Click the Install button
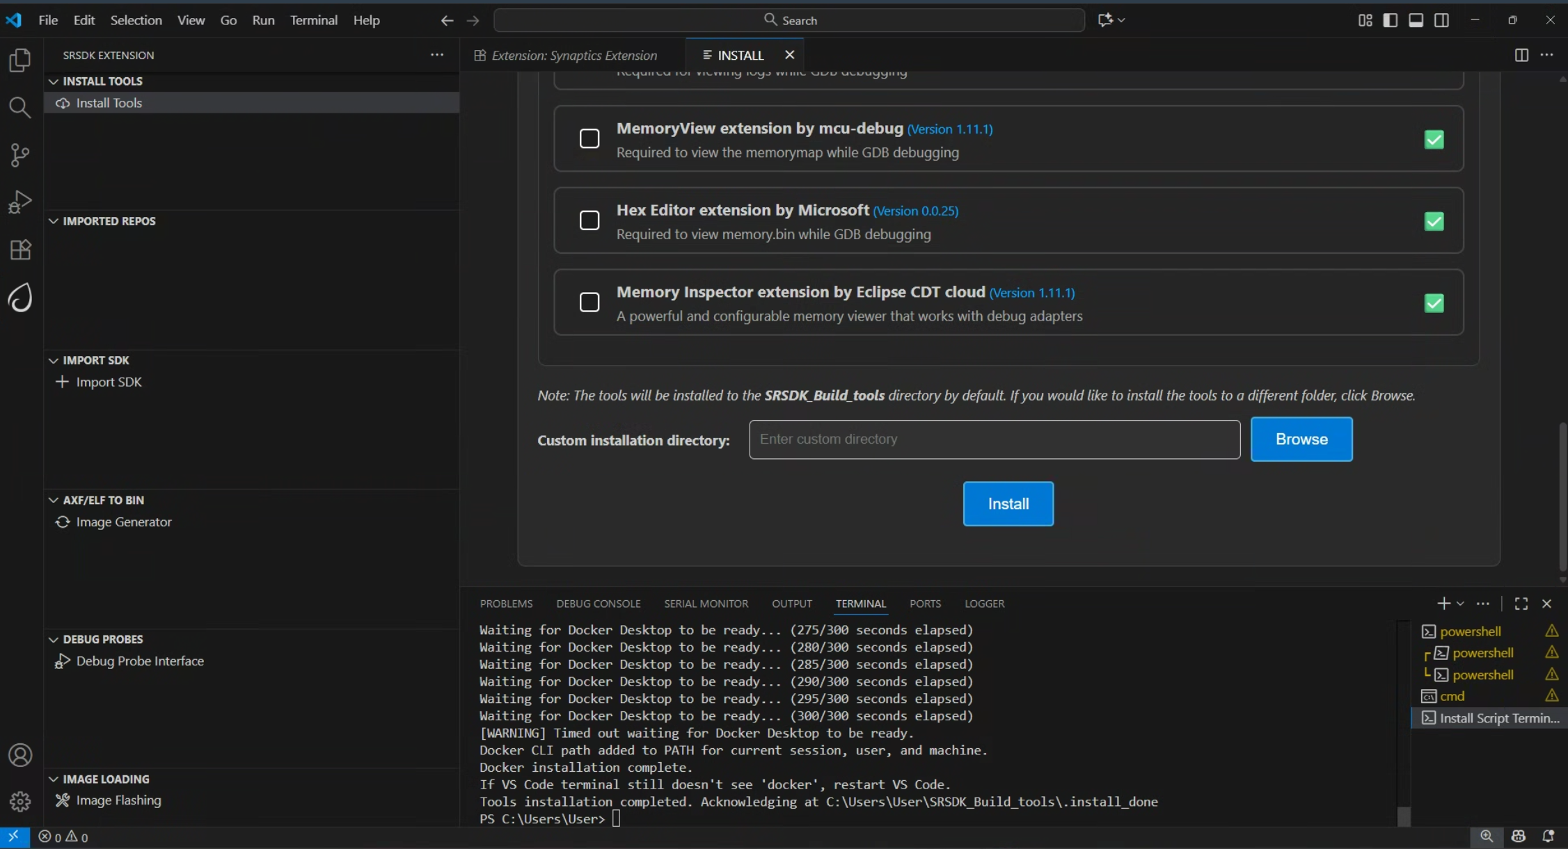This screenshot has height=849, width=1568. coord(1008,504)
